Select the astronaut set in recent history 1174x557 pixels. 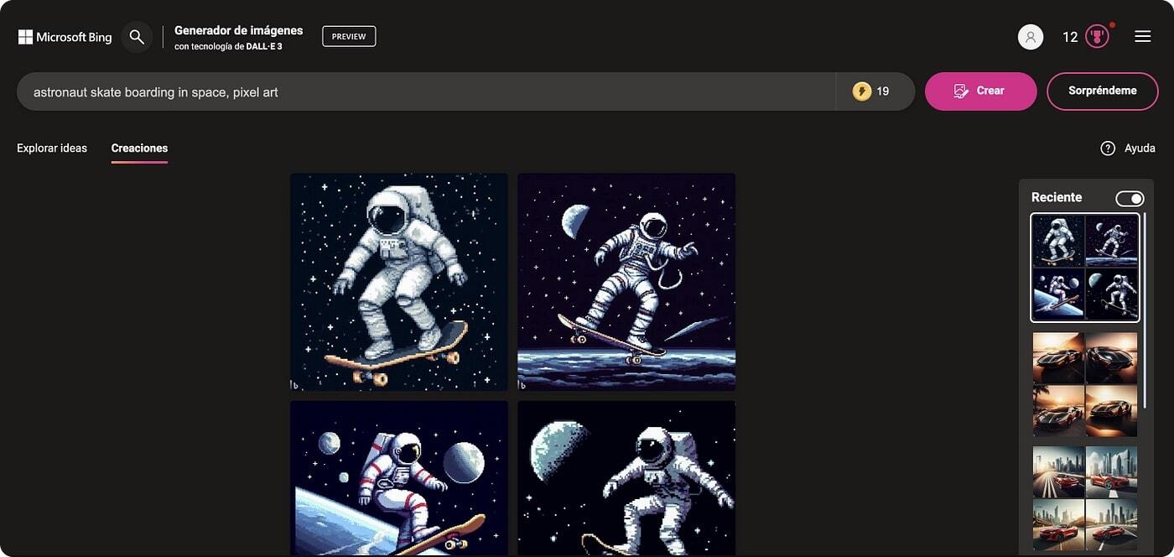[x=1085, y=268]
